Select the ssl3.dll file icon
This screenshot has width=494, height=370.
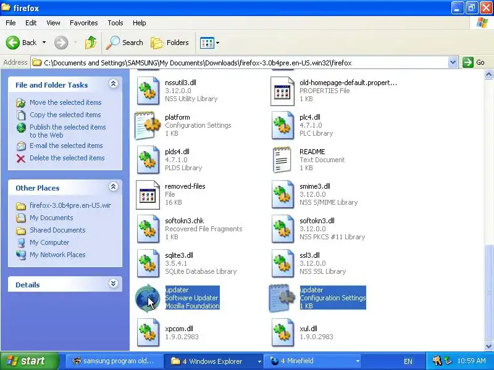282,263
